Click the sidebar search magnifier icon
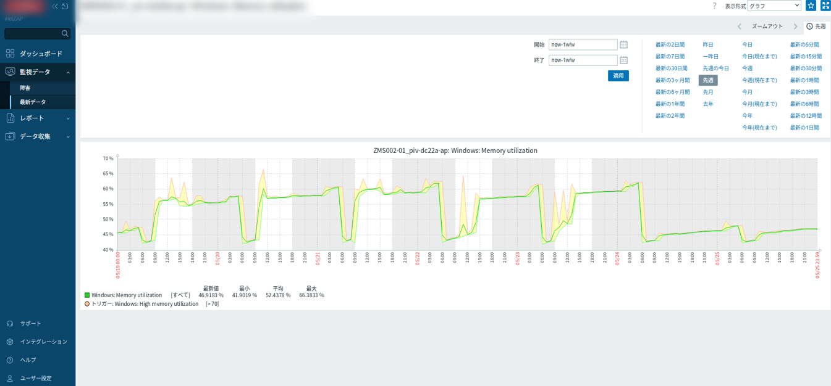 [65, 33]
